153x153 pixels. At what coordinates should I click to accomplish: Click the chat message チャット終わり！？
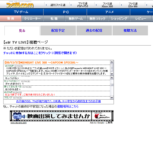[15, 84]
